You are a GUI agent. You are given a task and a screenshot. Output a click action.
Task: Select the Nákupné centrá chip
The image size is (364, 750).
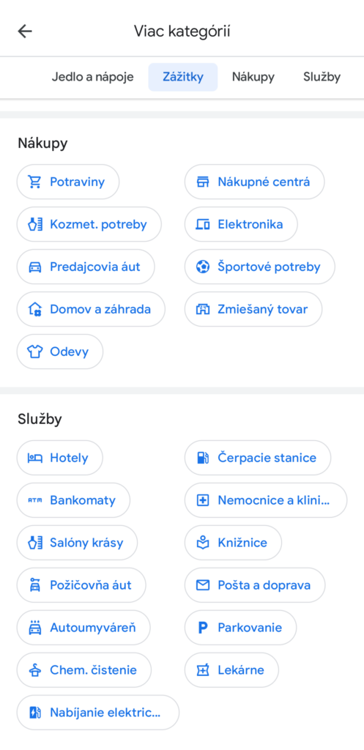click(254, 182)
